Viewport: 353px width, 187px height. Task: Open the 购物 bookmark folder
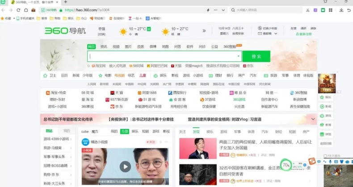tap(55, 18)
